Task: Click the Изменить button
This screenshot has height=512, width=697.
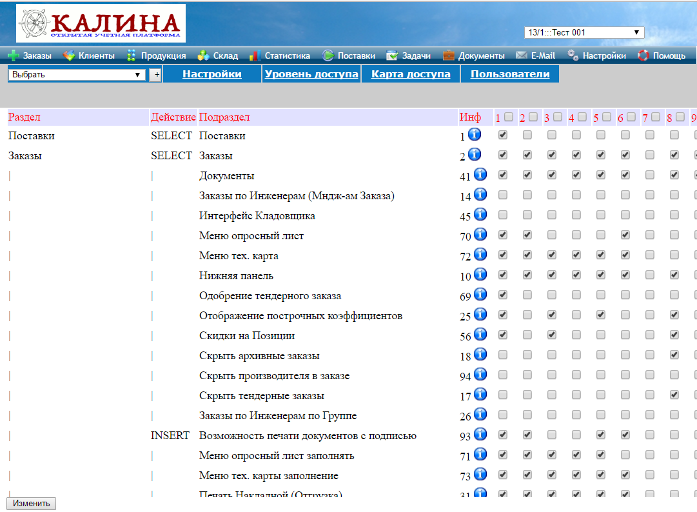Action: coord(31,503)
